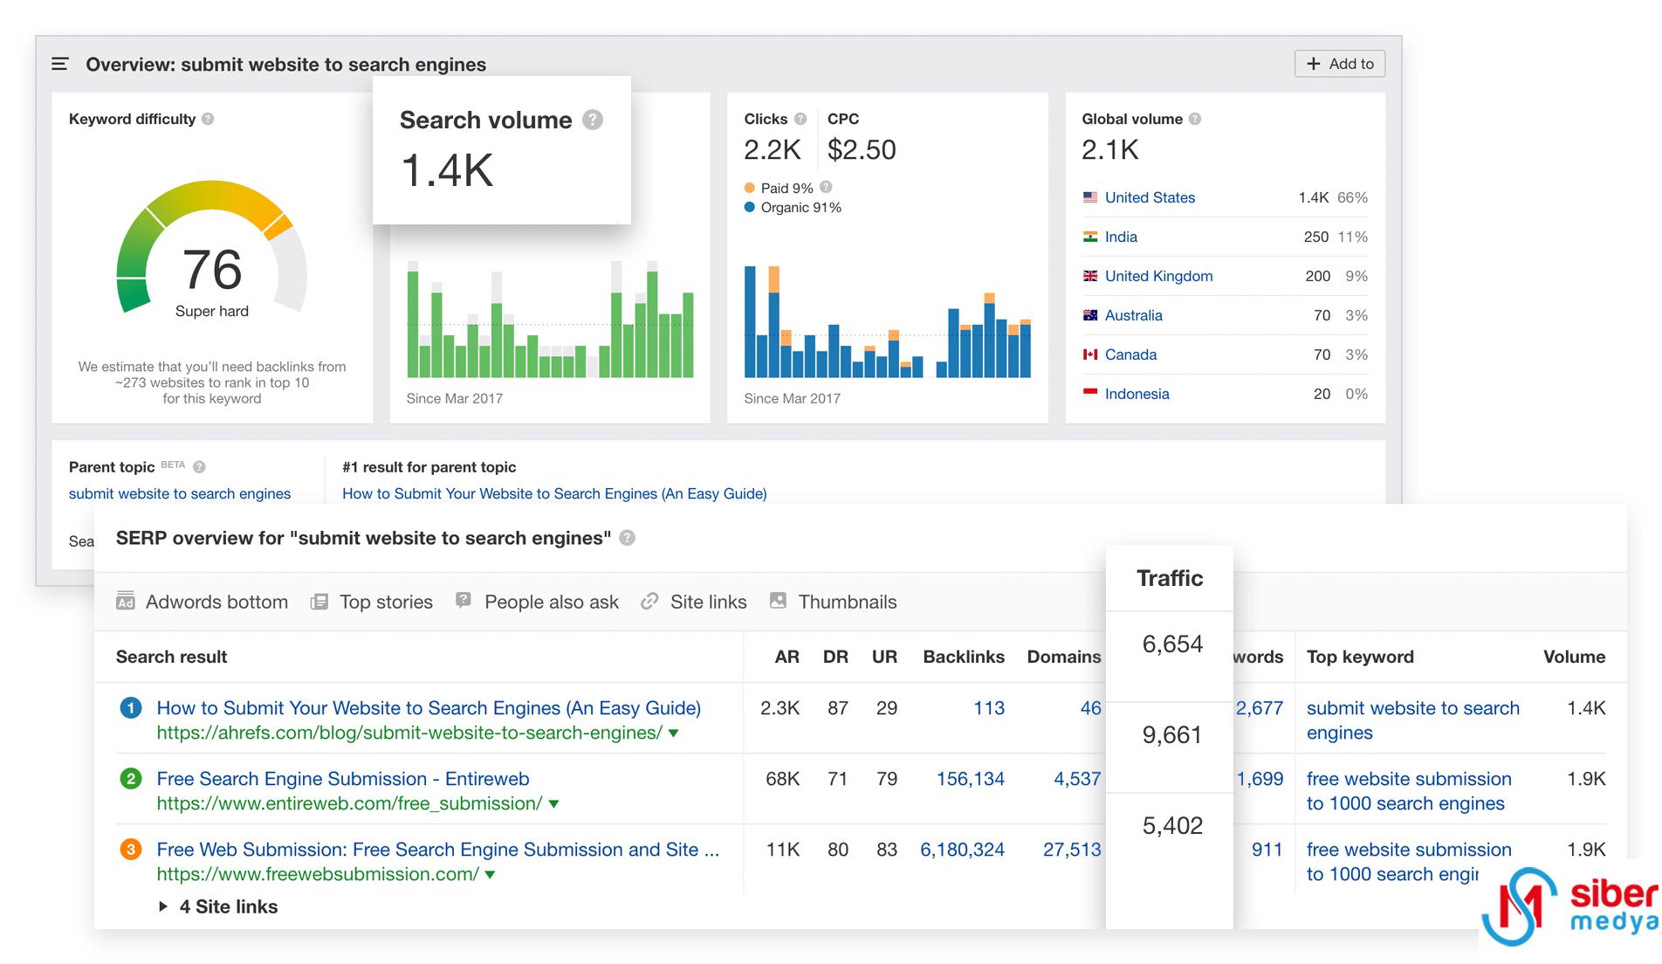Click the green position 2 badge
This screenshot has width=1662, height=964.
coord(131,779)
